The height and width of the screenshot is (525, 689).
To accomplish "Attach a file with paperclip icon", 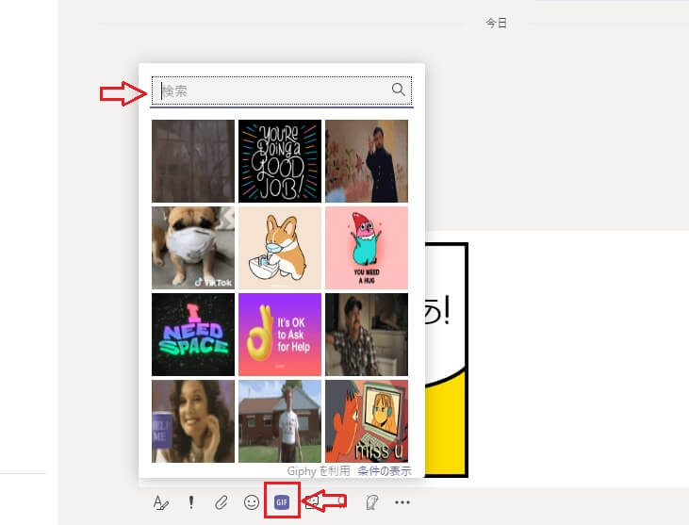I will [221, 502].
